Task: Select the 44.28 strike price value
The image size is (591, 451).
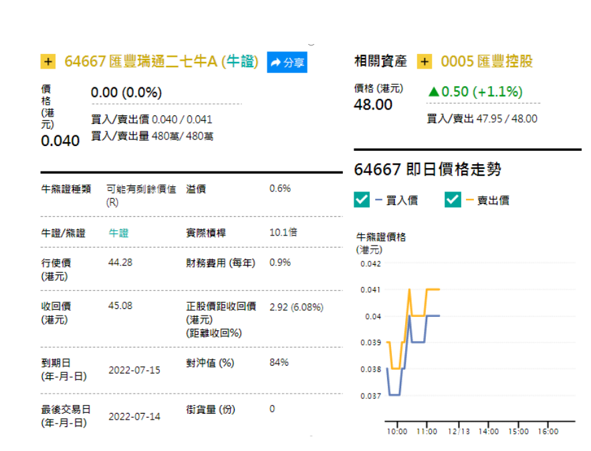Action: (120, 263)
